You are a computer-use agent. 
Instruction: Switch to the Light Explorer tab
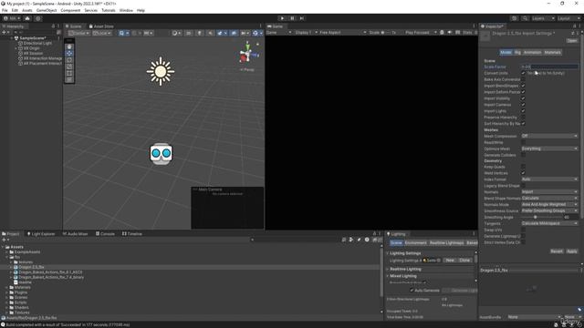coord(41,234)
